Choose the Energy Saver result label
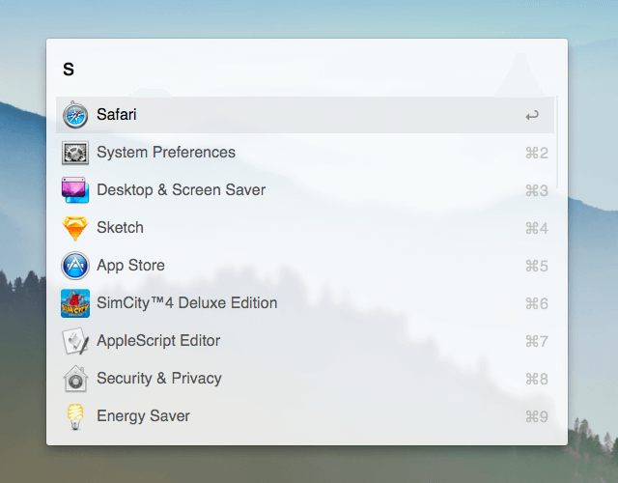The height and width of the screenshot is (483, 618). [143, 416]
